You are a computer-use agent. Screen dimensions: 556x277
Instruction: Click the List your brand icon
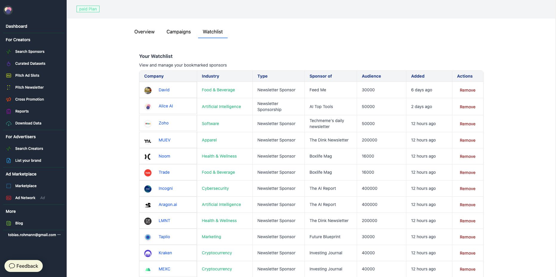[9, 161]
